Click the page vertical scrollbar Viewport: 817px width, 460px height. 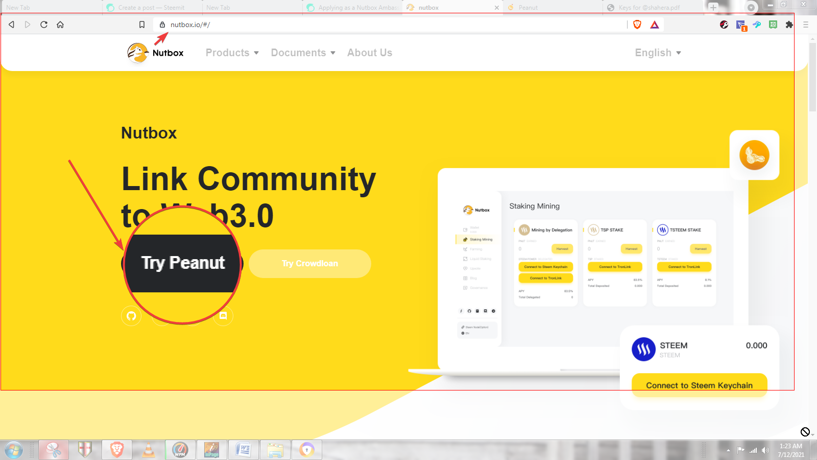pyautogui.click(x=812, y=77)
